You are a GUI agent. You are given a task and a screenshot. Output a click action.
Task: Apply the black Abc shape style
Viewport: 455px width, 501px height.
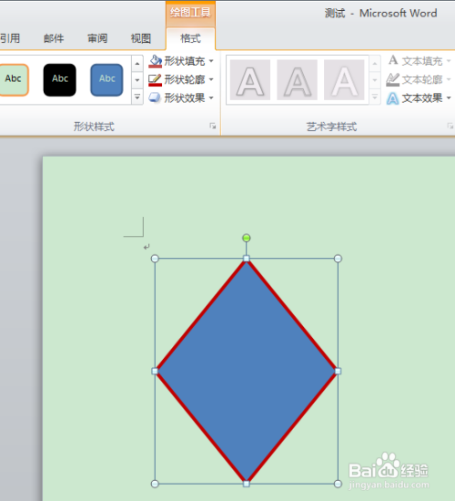60,80
